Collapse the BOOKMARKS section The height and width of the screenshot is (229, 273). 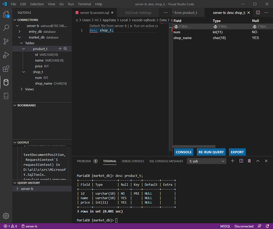click(x=15, y=105)
